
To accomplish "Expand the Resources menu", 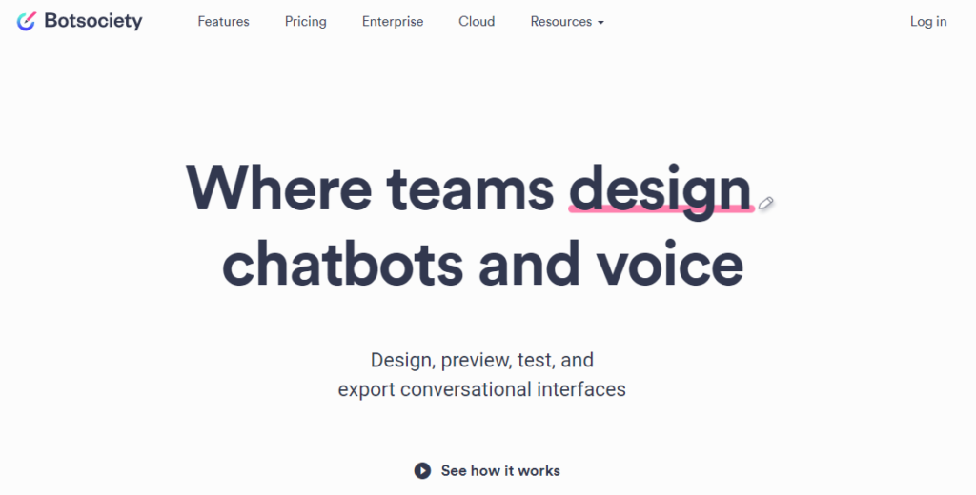I will (x=561, y=21).
